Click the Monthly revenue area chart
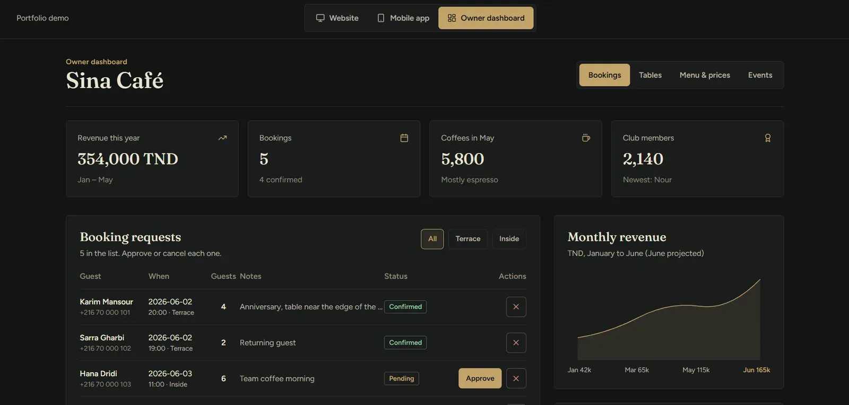The image size is (849, 405). (x=669, y=319)
